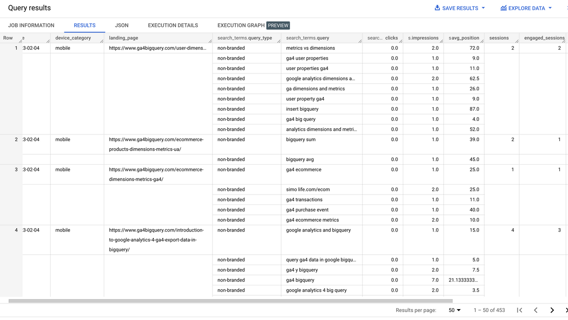Jump to the last results page
The width and height of the screenshot is (568, 320).
(566, 310)
